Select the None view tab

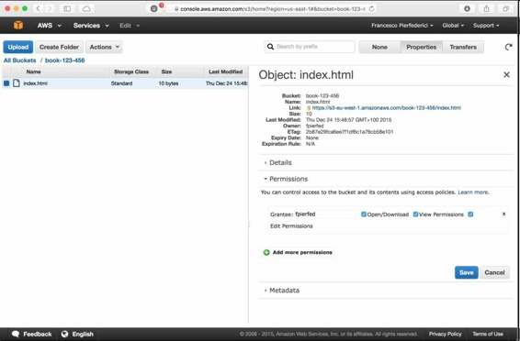tap(379, 47)
